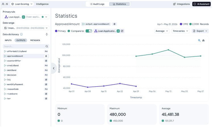The height and width of the screenshot is (129, 213).
Task: Select the debtBand output
Action: click(x=26, y=70)
